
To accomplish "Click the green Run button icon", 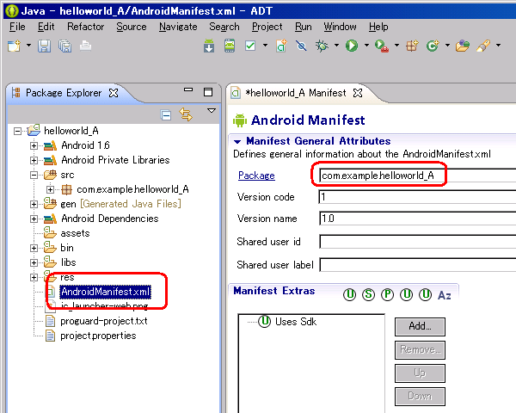I will pyautogui.click(x=352, y=46).
